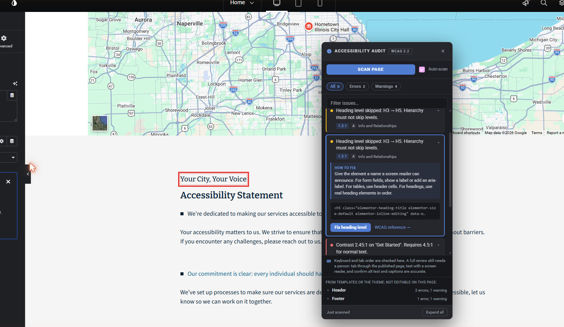Switch to mobile preview mode

[320, 3]
